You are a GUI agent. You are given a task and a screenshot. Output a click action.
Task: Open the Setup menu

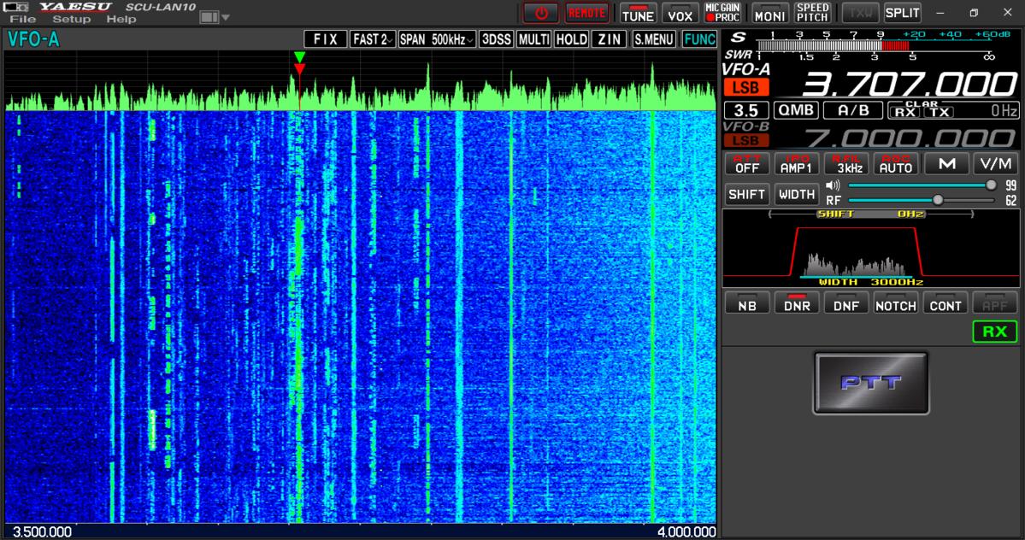[x=71, y=19]
